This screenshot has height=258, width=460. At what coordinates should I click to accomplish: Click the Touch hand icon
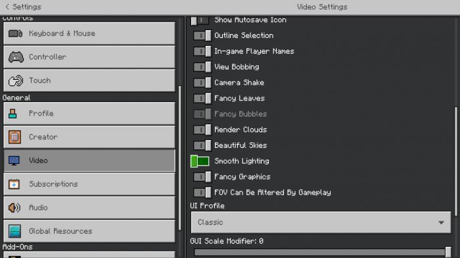(x=16, y=81)
